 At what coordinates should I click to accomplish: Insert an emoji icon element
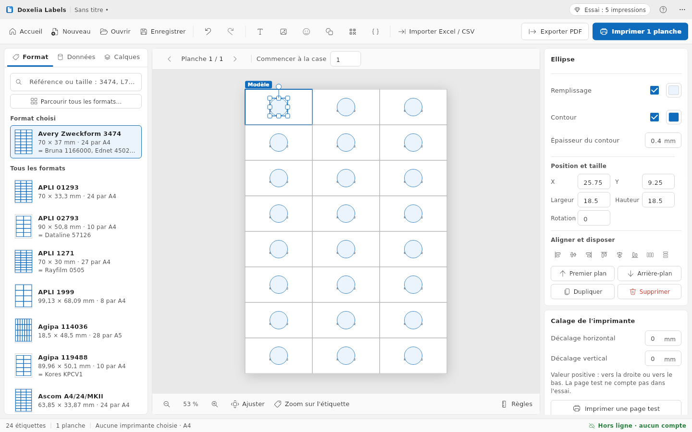(306, 32)
